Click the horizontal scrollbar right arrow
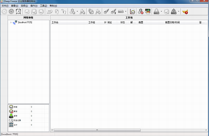The image size is (209, 136). pos(206,130)
